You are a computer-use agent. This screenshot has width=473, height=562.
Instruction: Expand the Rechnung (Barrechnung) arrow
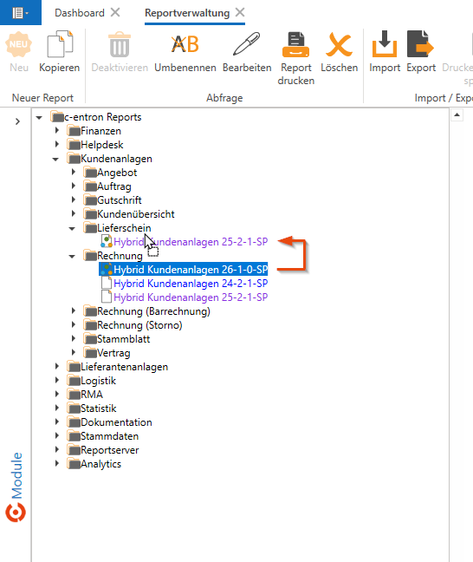pos(74,310)
